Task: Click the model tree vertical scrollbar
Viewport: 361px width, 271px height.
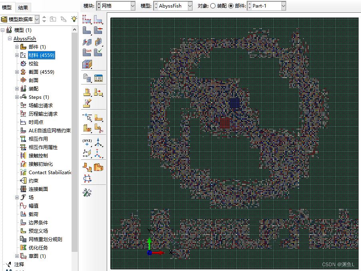Action: 74,142
